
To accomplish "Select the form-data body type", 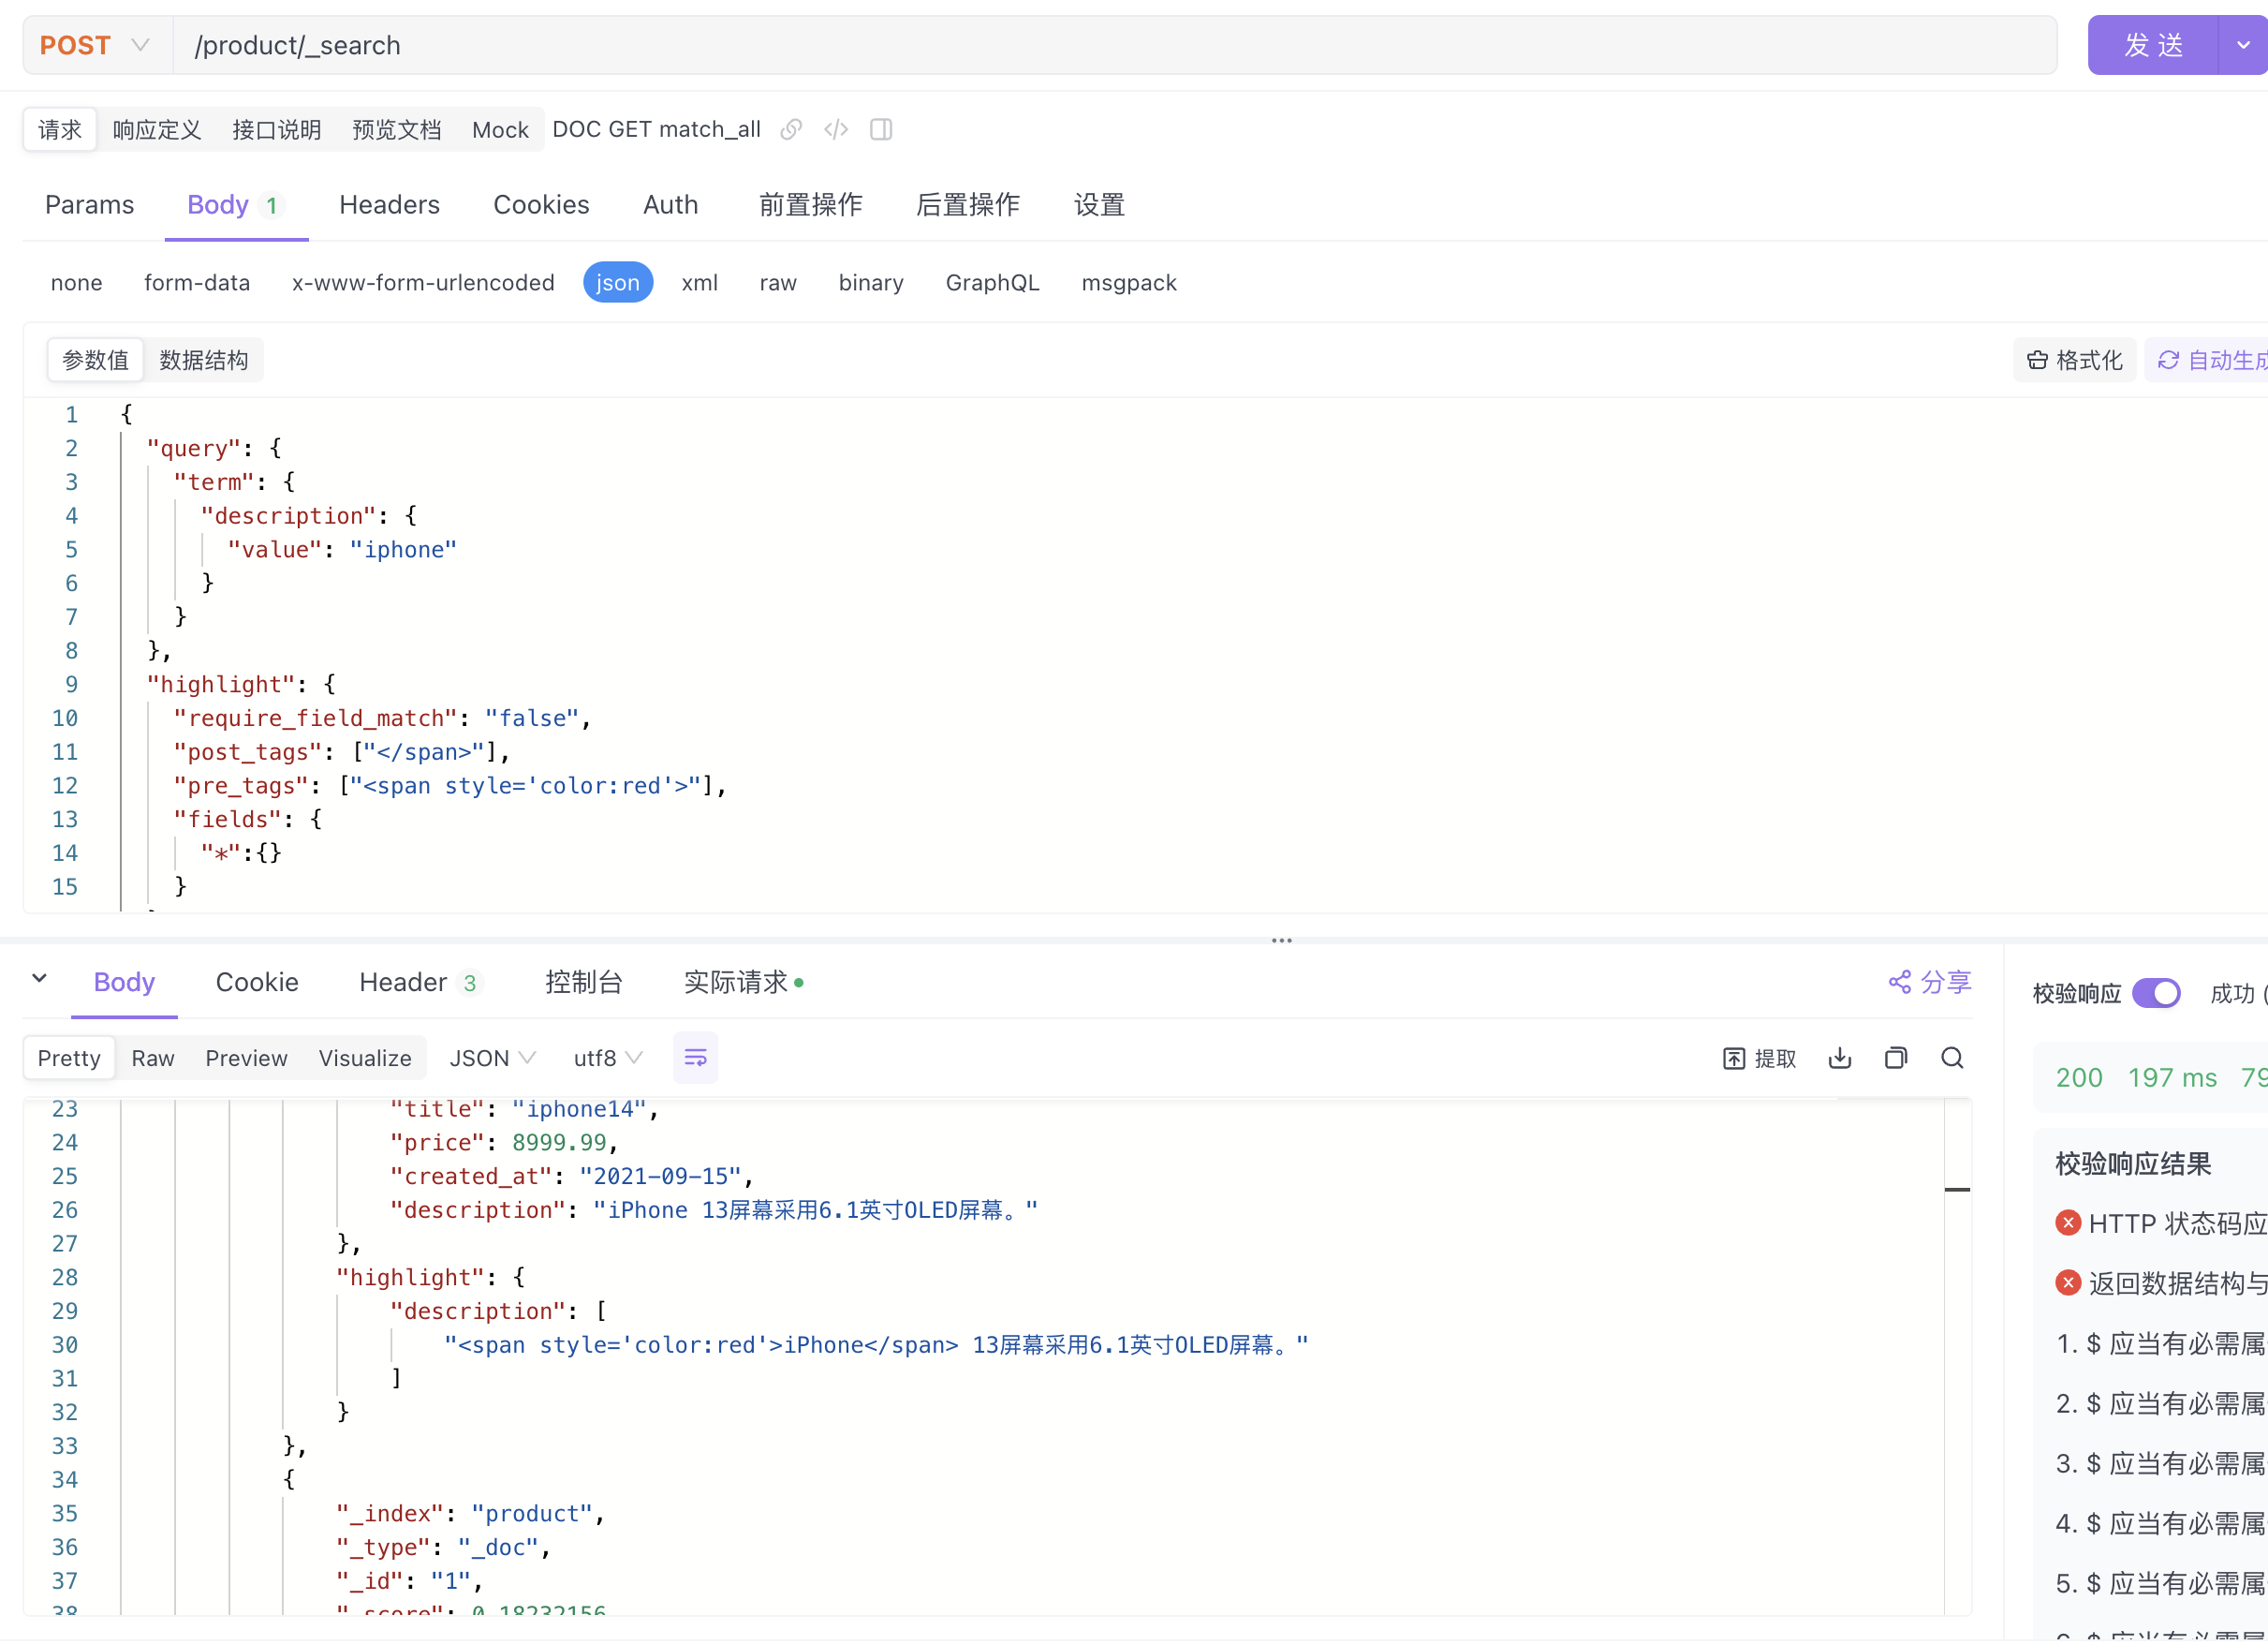I will (197, 283).
